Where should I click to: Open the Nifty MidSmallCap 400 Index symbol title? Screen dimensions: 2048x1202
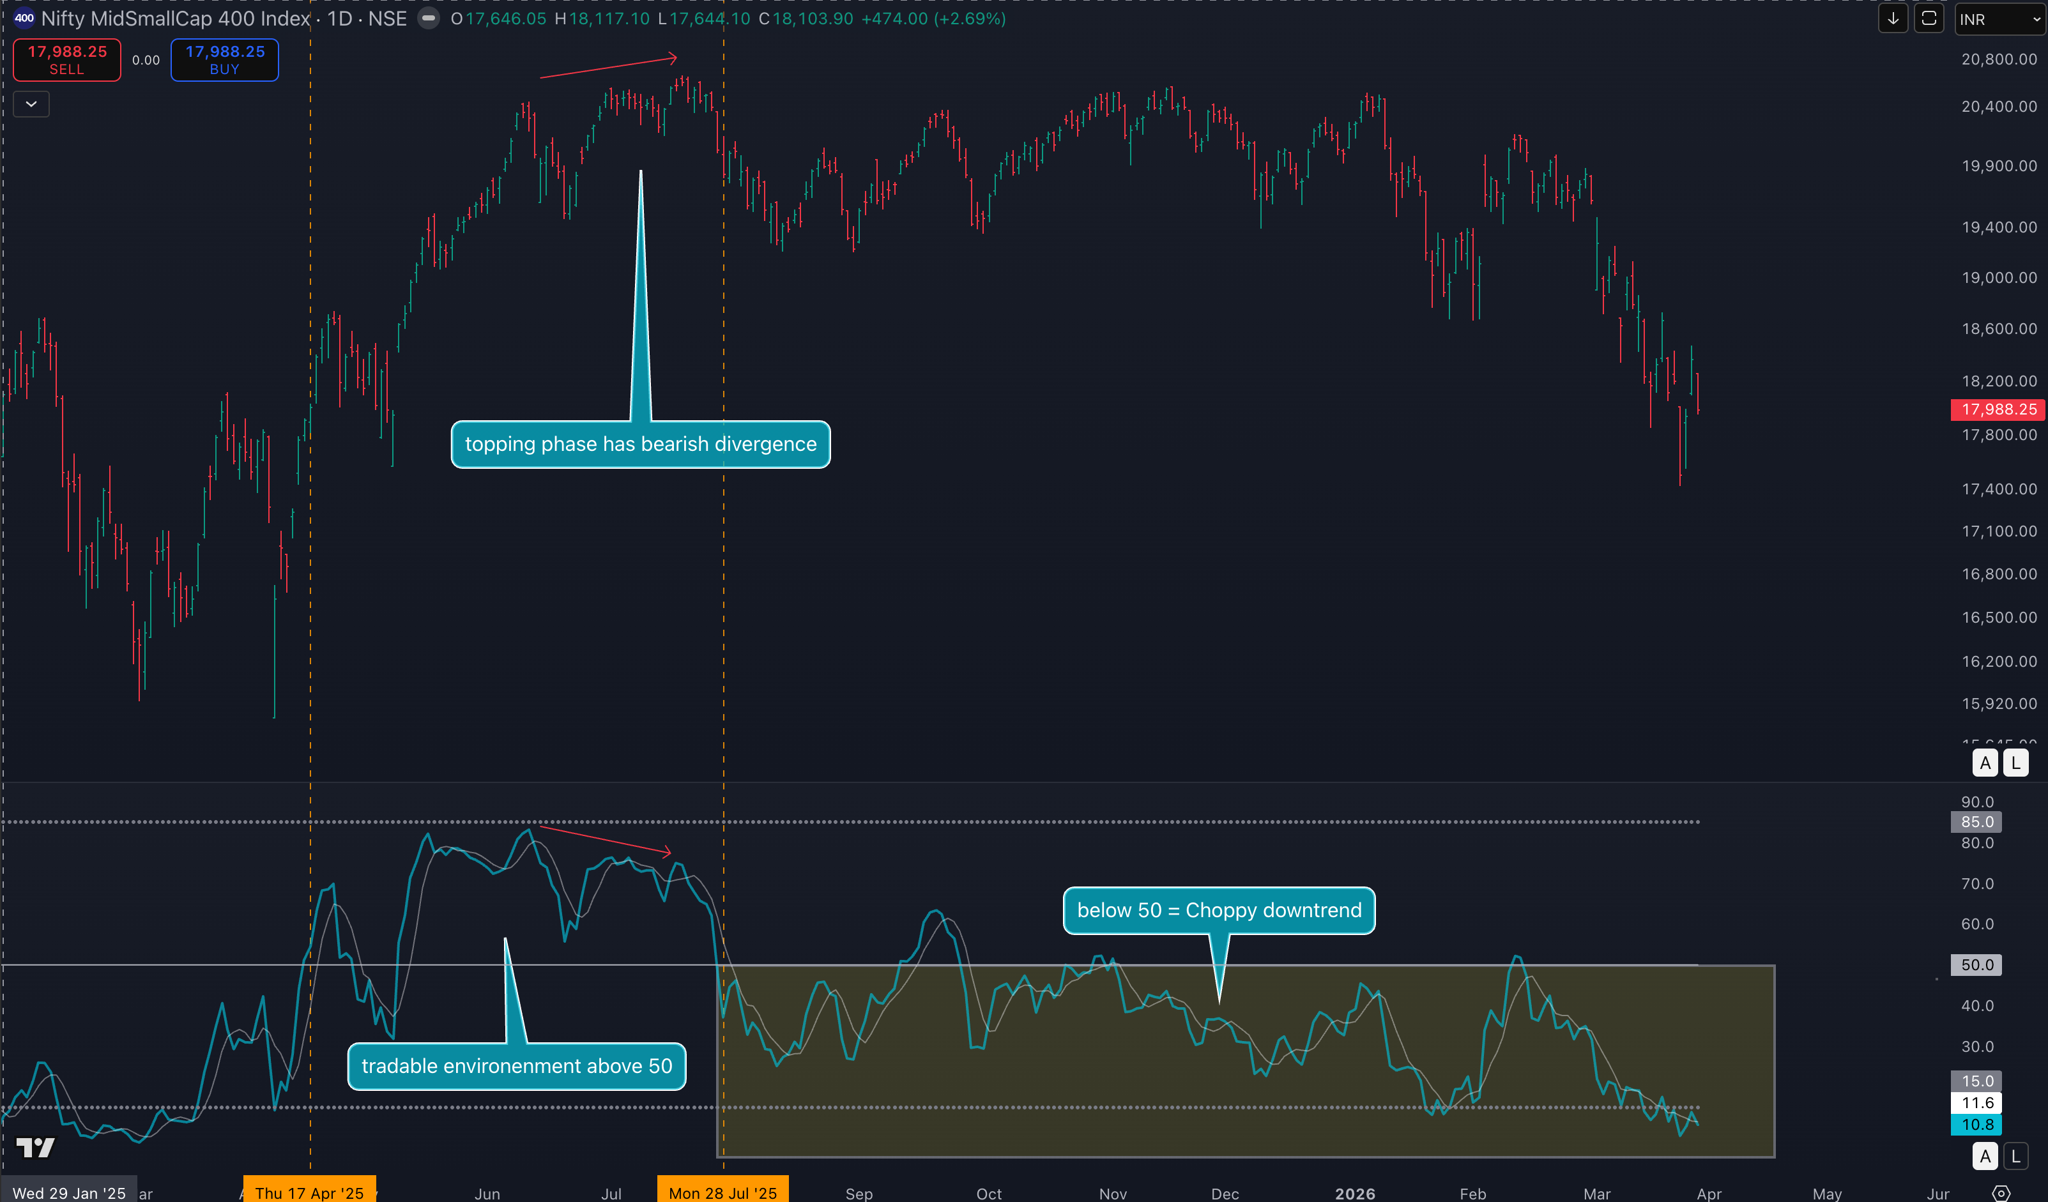point(176,19)
